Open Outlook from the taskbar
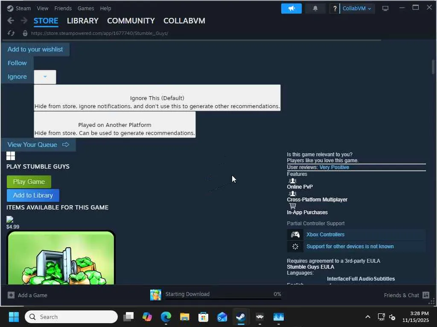 (x=222, y=317)
